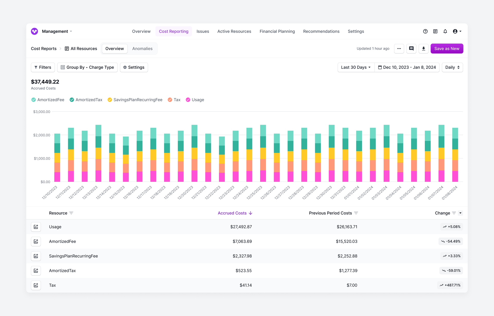Open the Dec 10 - Jan 8 date picker
This screenshot has width=494, height=316.
(x=407, y=67)
